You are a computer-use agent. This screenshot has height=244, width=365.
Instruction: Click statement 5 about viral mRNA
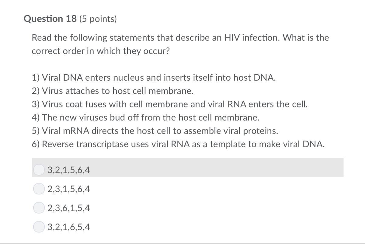tap(155, 131)
